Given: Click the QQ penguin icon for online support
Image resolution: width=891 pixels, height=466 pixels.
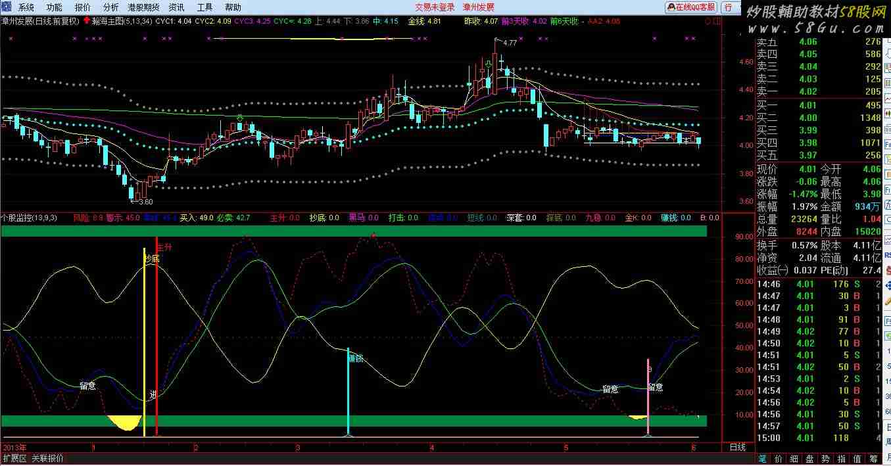Looking at the screenshot, I should tap(671, 8).
